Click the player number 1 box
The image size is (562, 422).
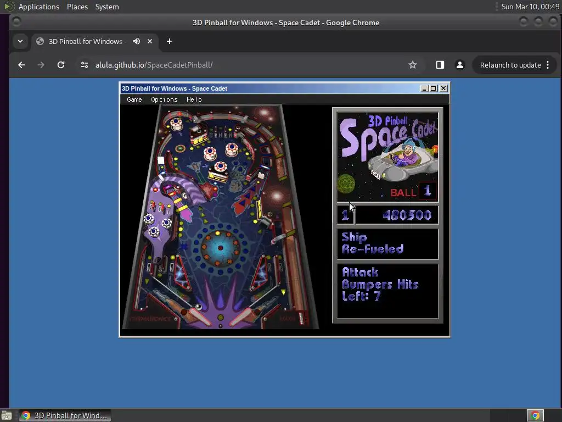[345, 215]
